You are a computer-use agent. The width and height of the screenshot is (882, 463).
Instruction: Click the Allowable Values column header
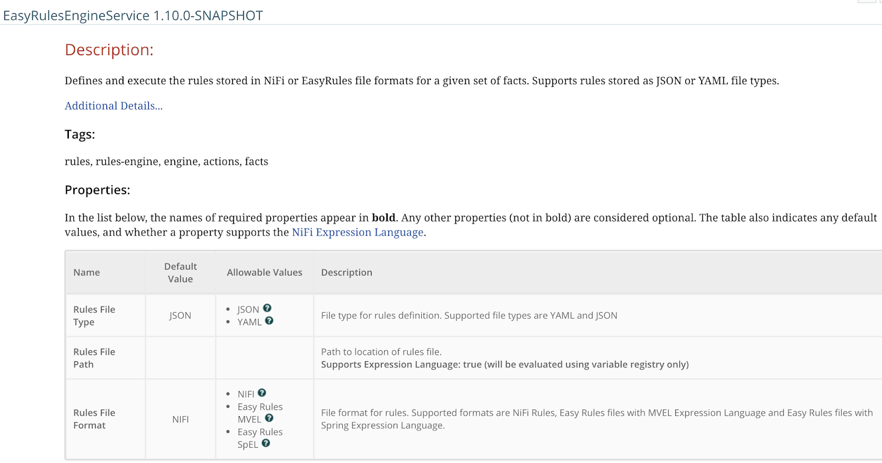click(x=265, y=273)
